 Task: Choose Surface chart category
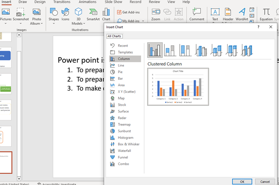125,111
